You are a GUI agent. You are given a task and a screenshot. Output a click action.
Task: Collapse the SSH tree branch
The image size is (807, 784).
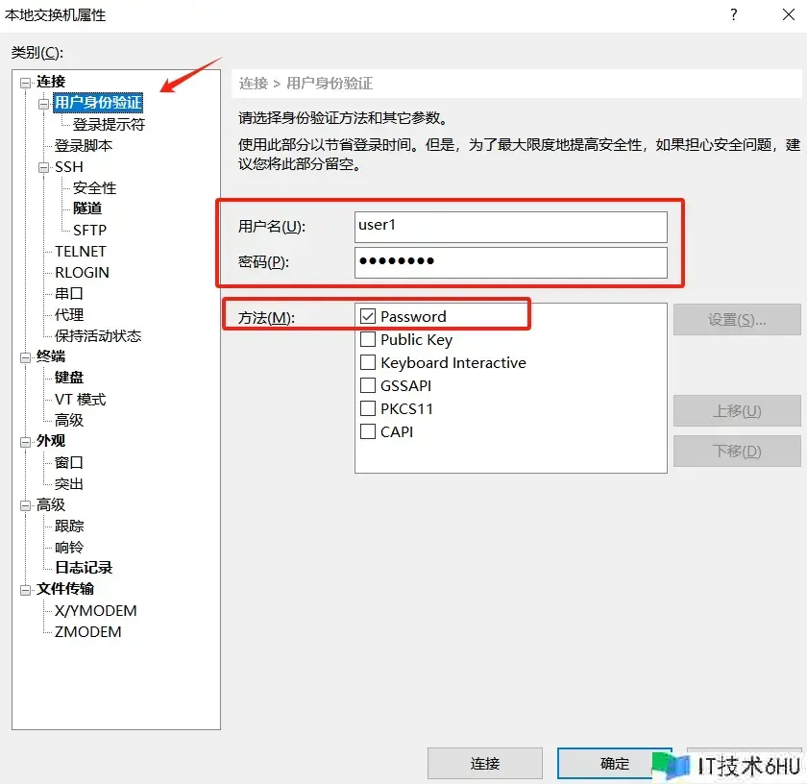point(43,167)
